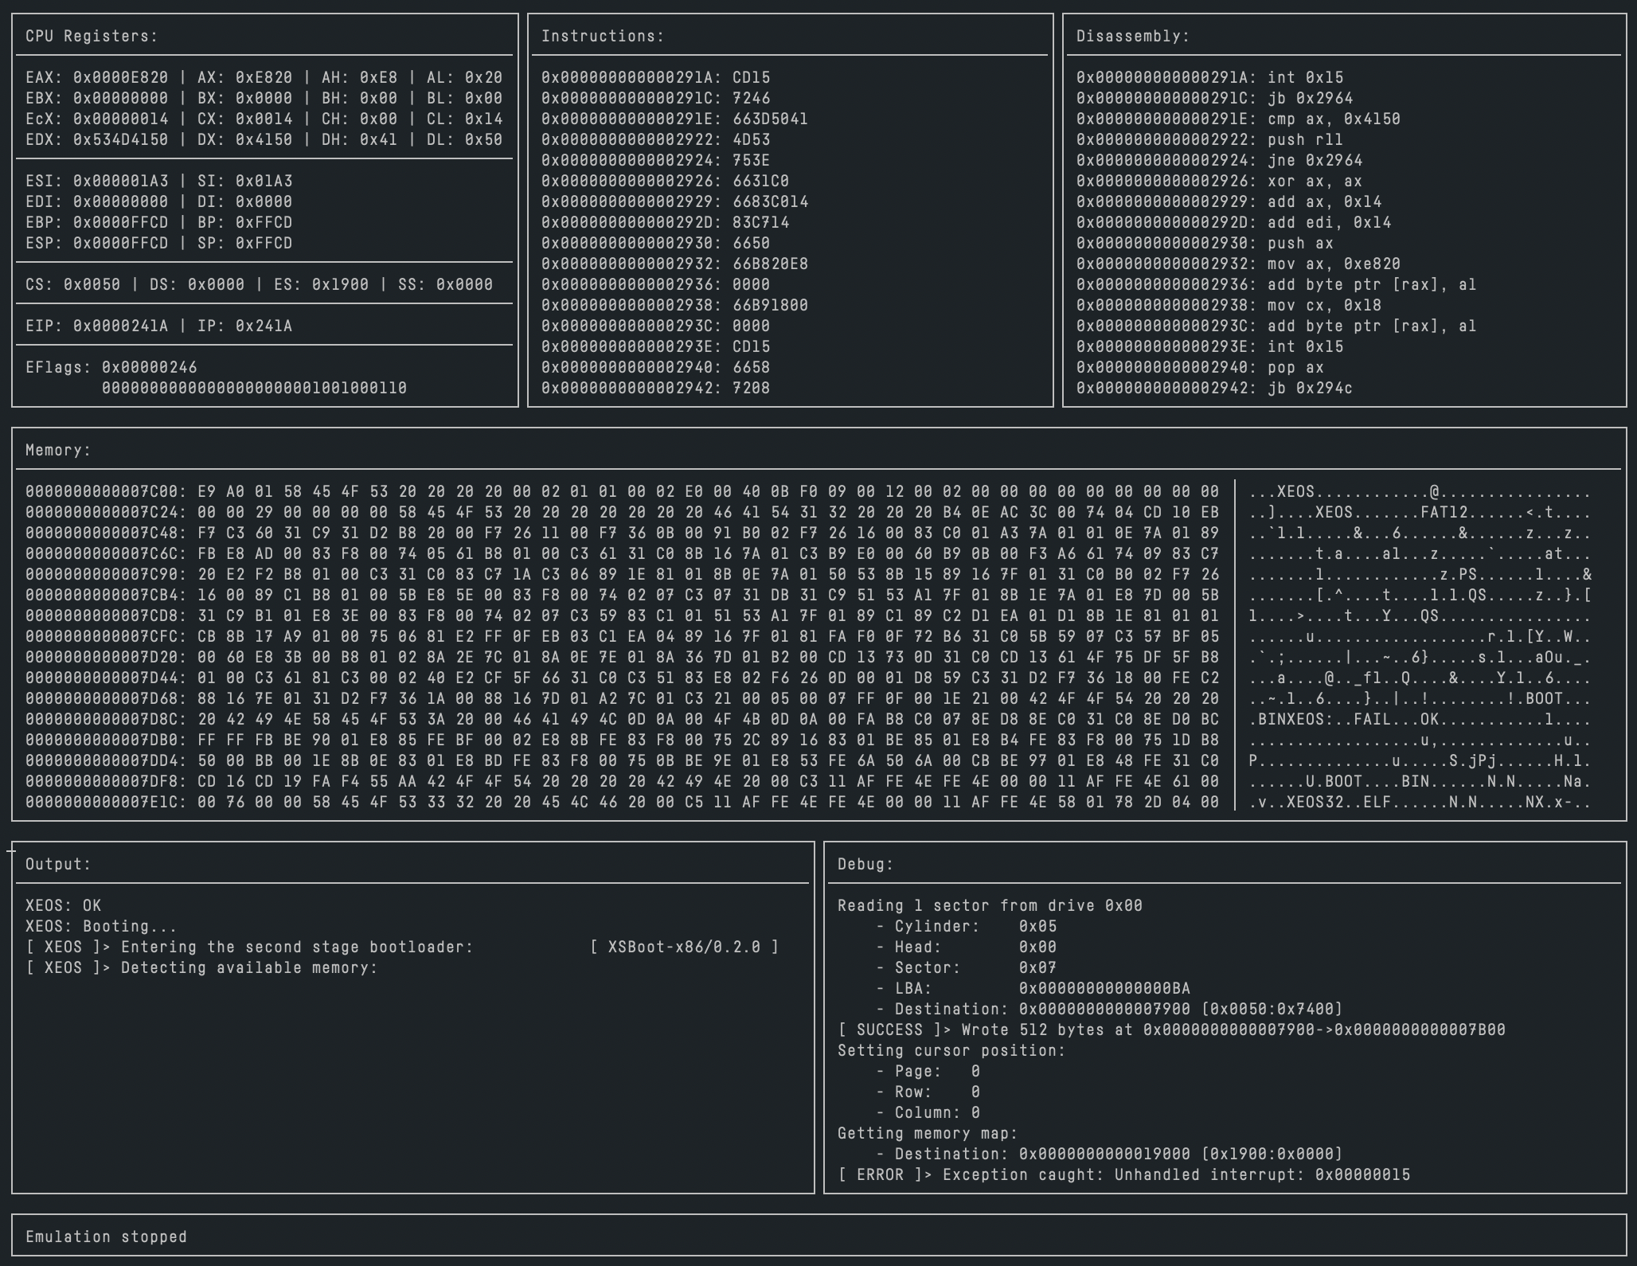Select disassembly line 'pop ax'
1637x1266 pixels.
pos(1201,368)
